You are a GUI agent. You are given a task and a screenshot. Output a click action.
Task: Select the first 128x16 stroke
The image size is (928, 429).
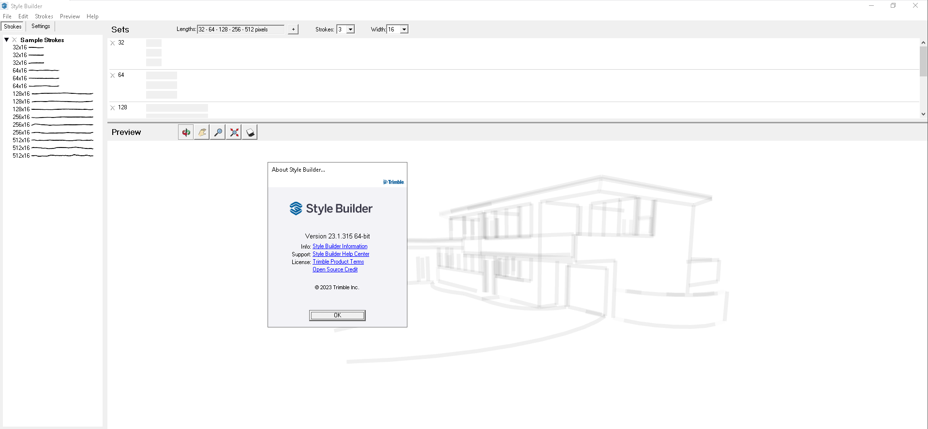click(53, 94)
